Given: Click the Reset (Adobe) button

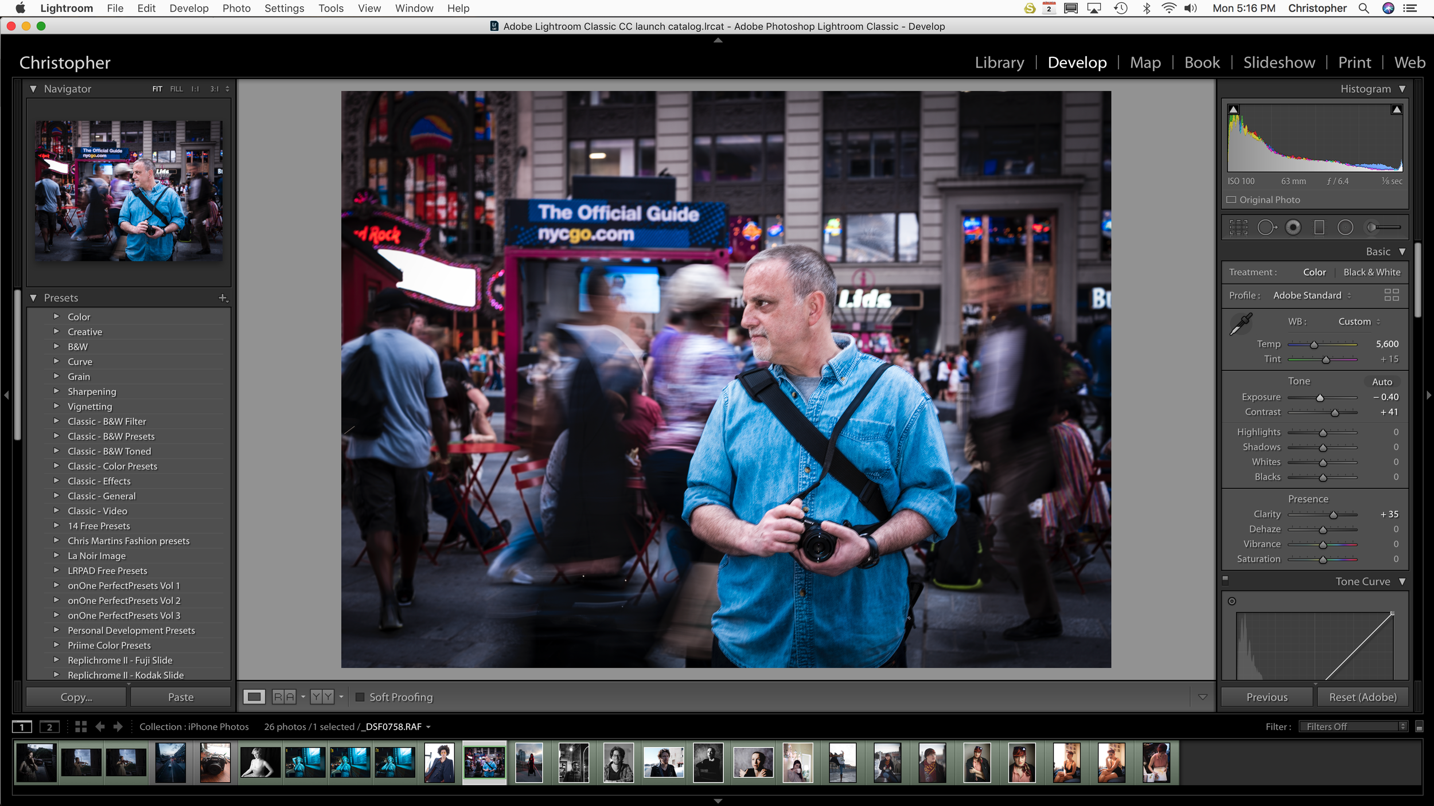Looking at the screenshot, I should tap(1362, 697).
